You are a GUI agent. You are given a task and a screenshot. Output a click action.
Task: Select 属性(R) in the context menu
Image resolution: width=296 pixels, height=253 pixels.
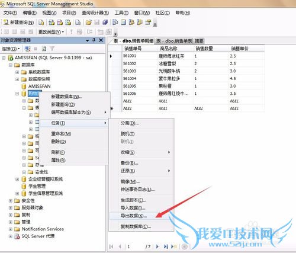click(74, 160)
